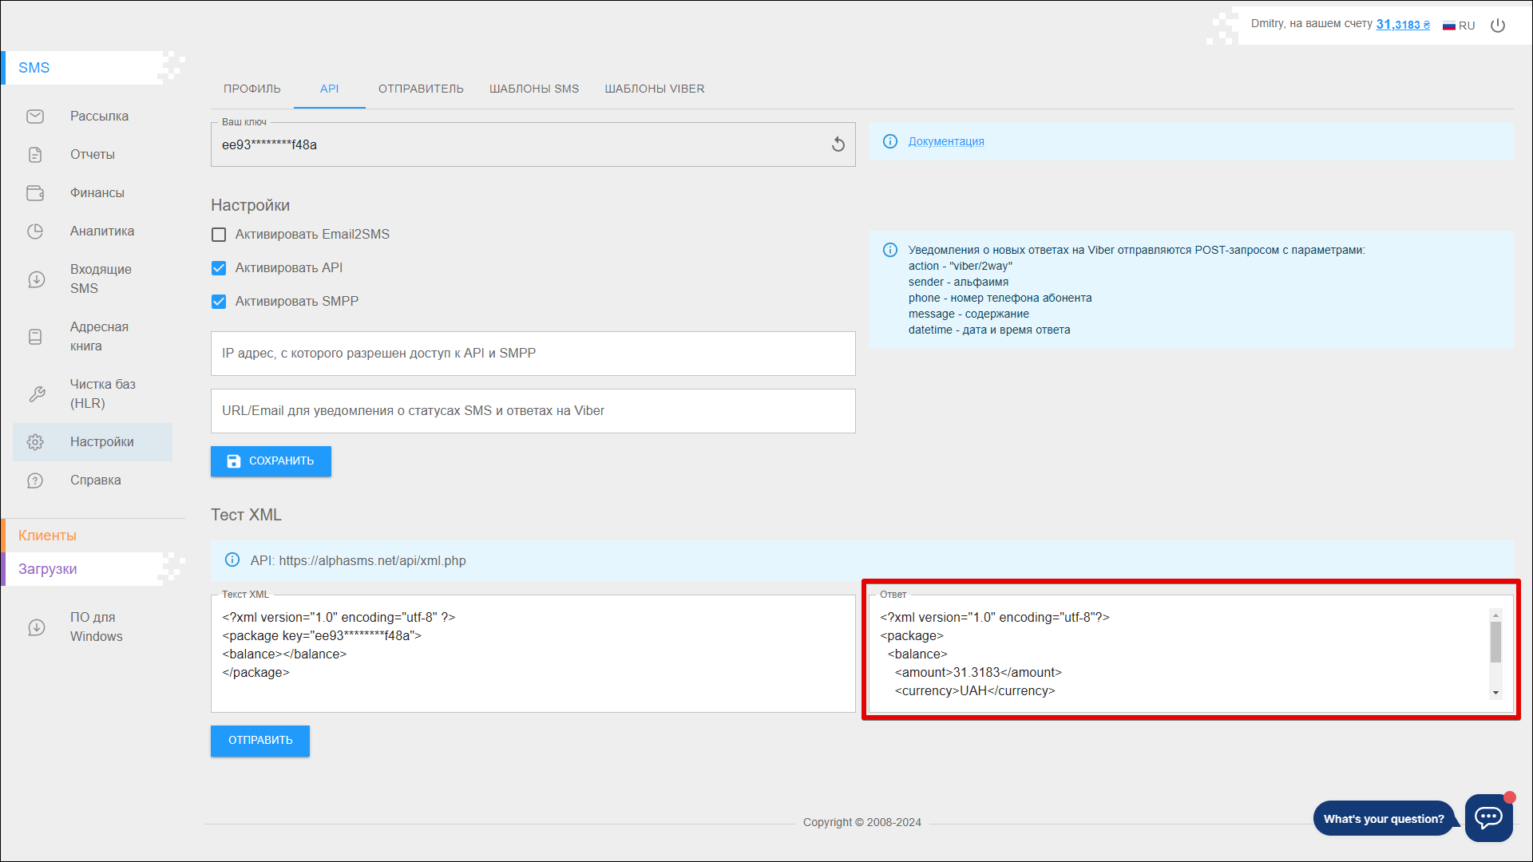Enable the Активировать Email2SMS checkbox
Viewport: 1533px width, 862px height.
[219, 235]
